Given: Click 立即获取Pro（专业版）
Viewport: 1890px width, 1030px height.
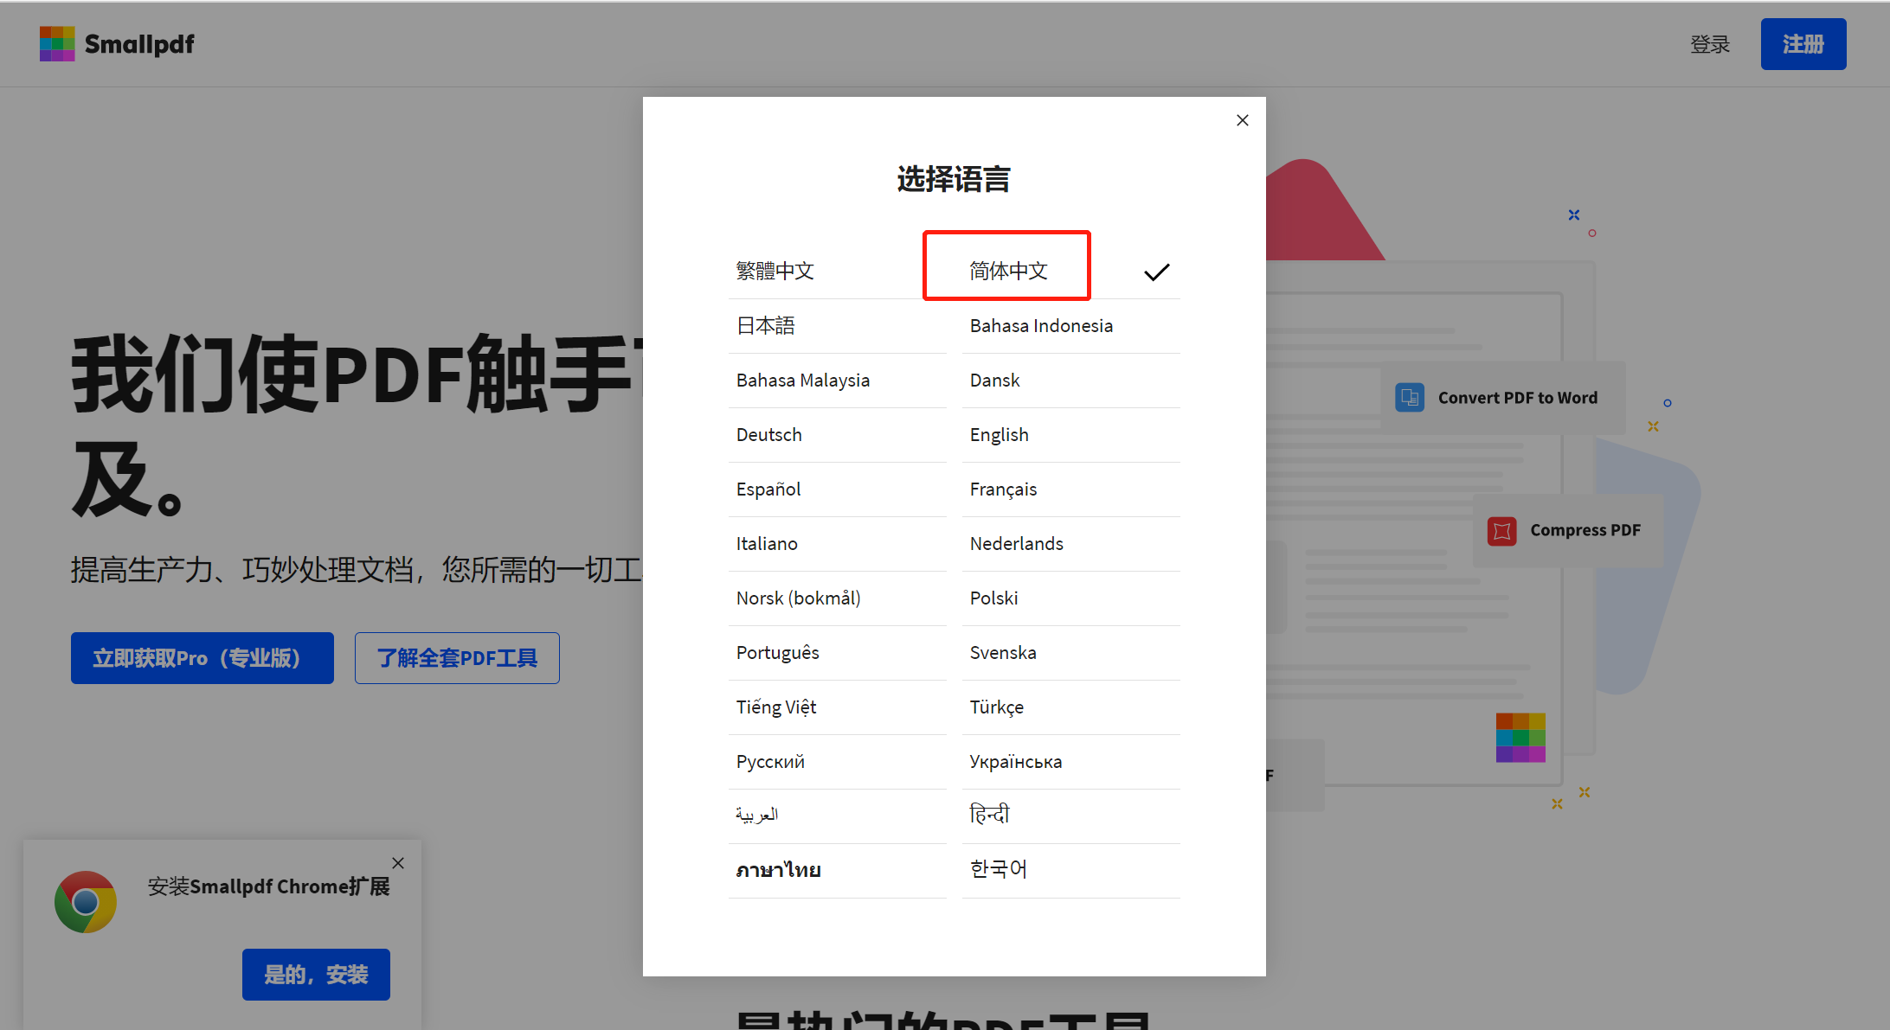Looking at the screenshot, I should pyautogui.click(x=202, y=658).
